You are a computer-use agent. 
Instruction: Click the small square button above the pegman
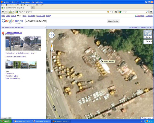point(52,42)
